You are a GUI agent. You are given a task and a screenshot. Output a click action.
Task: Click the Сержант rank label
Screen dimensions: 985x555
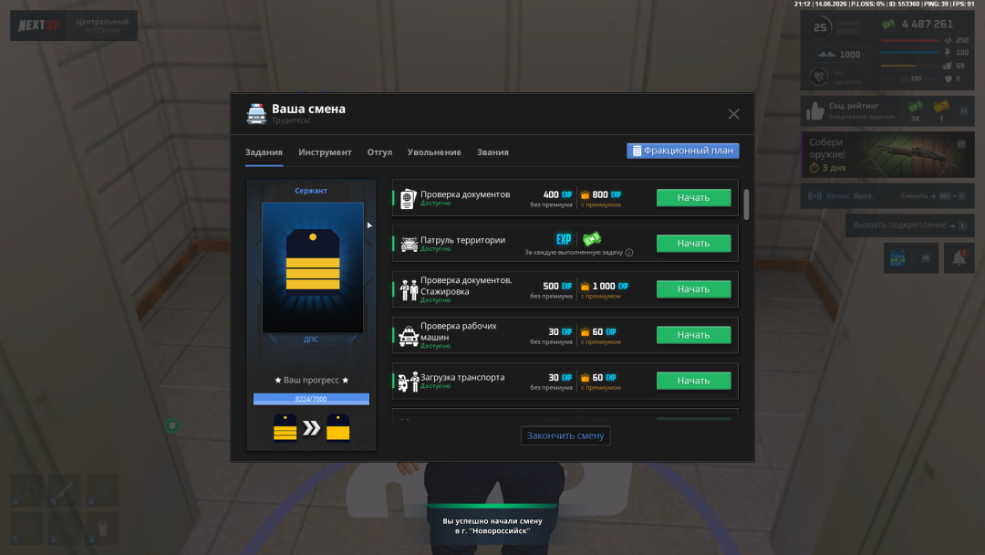311,191
